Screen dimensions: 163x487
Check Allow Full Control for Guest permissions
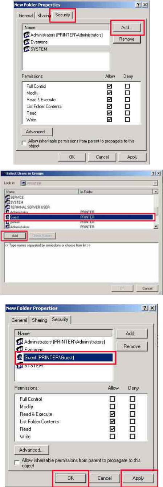coord(113,399)
